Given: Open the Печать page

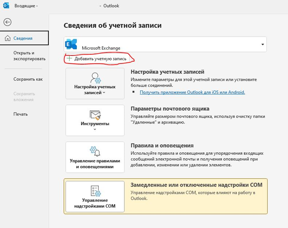Looking at the screenshot, I should coord(20,114).
